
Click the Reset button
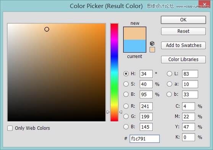pos(183,31)
